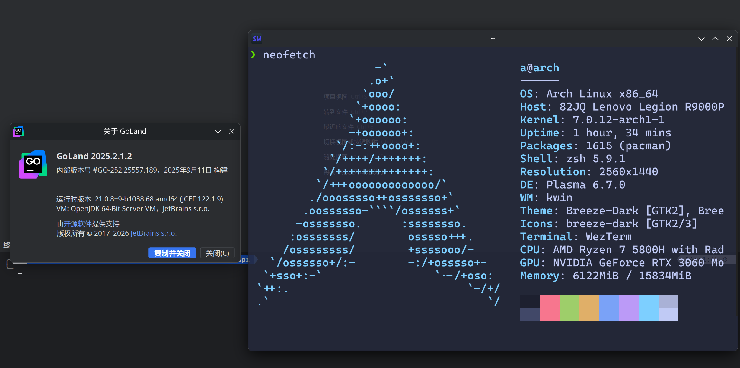Click the Host: 82JQ Lenovo Legion line
This screenshot has height=368, width=740.
(x=622, y=107)
